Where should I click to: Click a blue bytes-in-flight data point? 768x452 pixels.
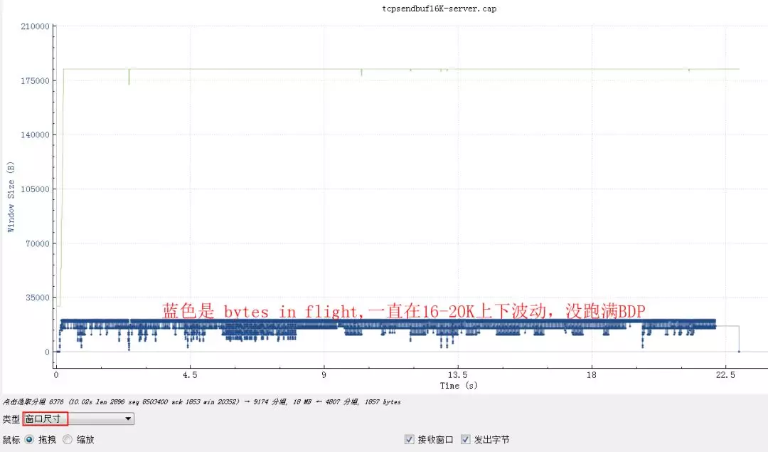[x=356, y=324]
